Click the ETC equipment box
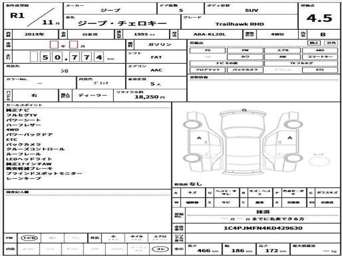The height and width of the screenshot is (256, 342). pos(320,70)
